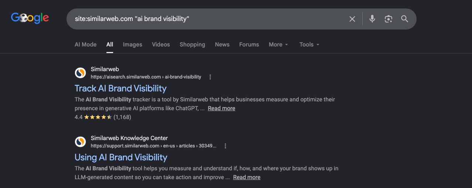Image resolution: width=472 pixels, height=188 pixels.
Task: Open Search by image camera icon
Action: pos(388,19)
